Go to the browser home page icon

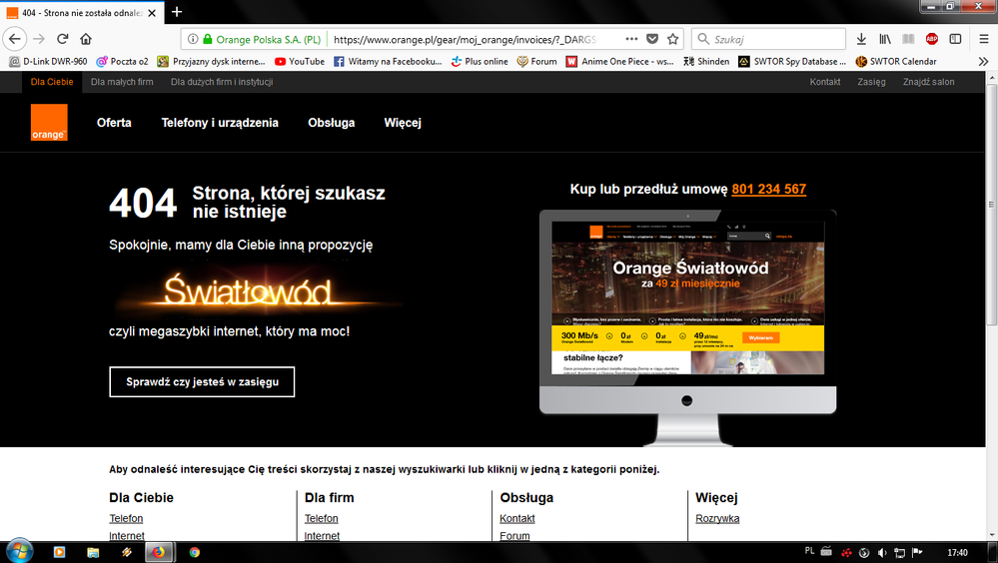pyautogui.click(x=86, y=39)
